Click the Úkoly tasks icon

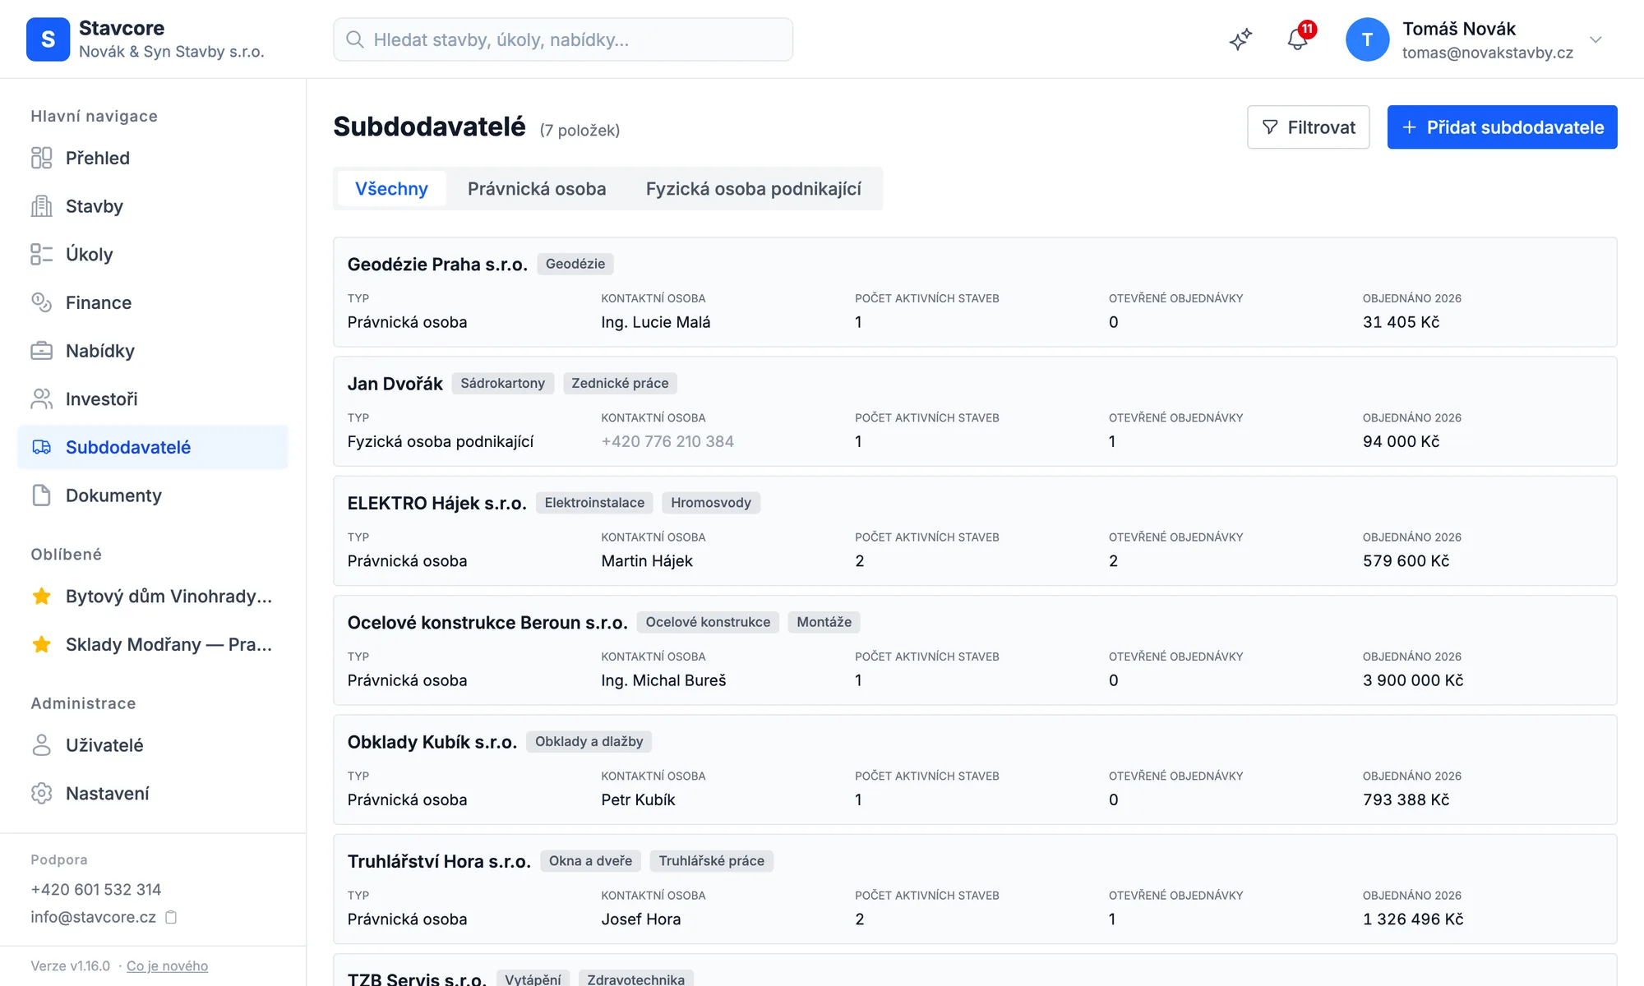41,255
